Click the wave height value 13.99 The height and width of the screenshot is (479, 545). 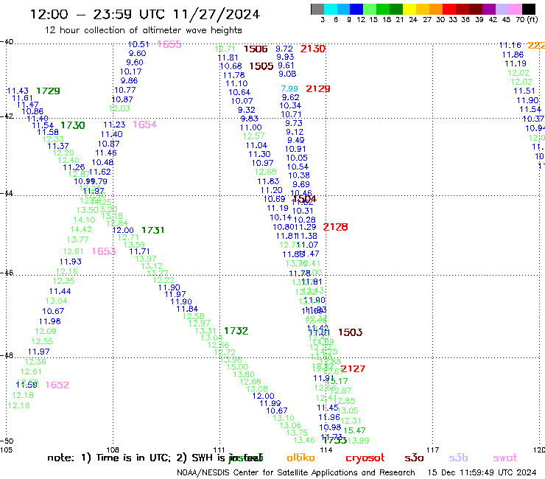[x=358, y=441]
